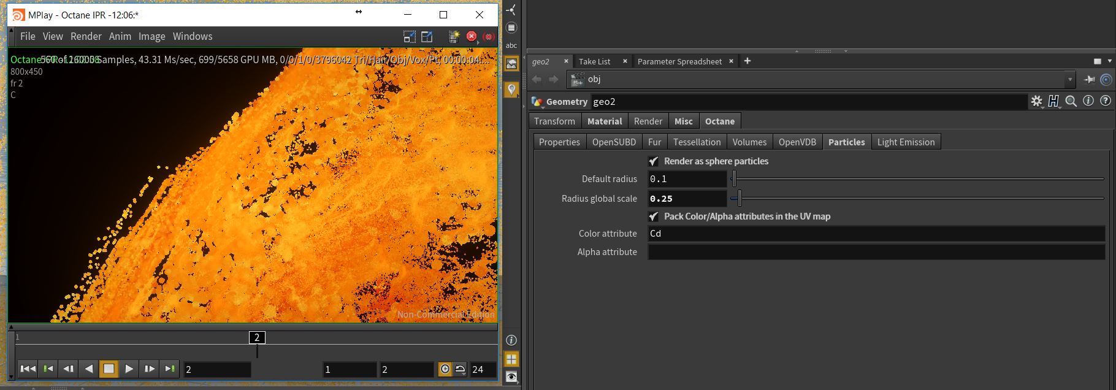Open the Anim menu in MPlay
Screen dimensions: 1116x390
(x=120, y=36)
